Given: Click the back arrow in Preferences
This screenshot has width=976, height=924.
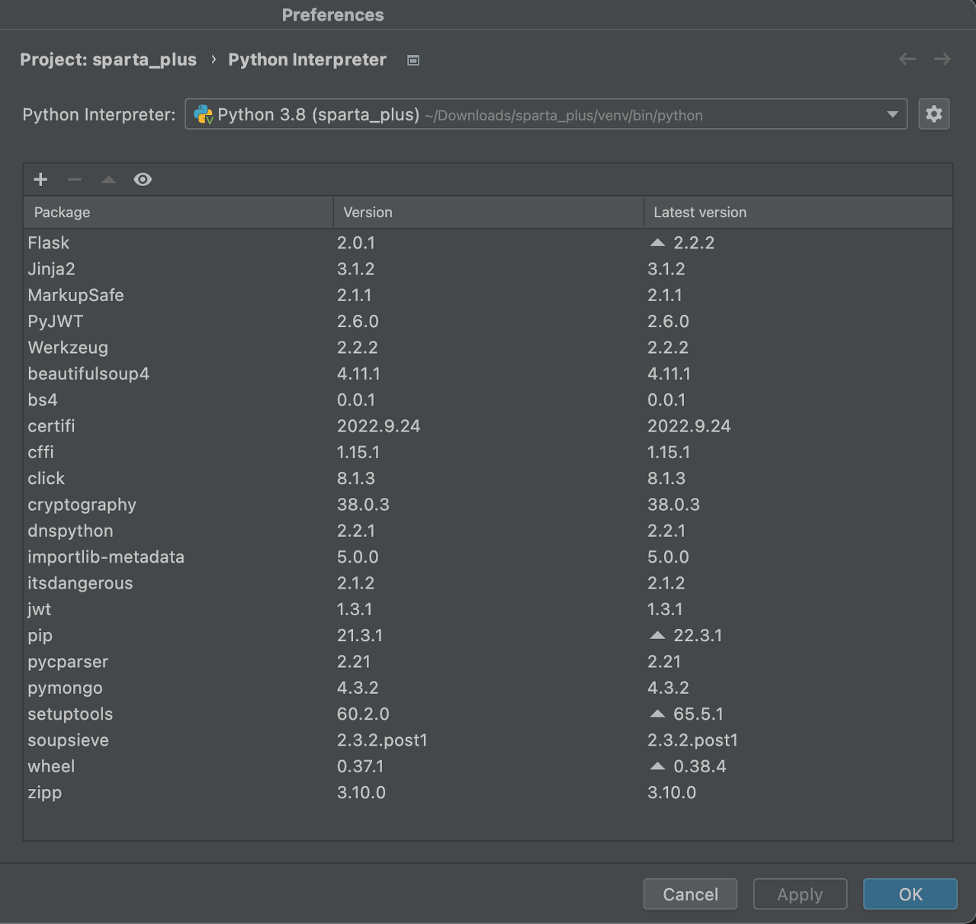Looking at the screenshot, I should point(907,59).
